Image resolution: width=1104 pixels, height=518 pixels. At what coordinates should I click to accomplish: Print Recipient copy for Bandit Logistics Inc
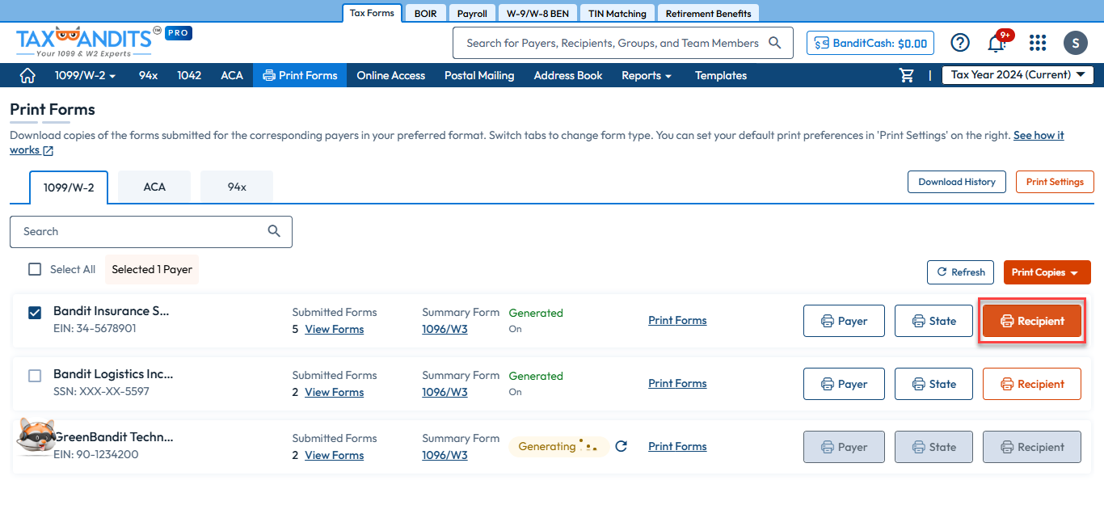[x=1032, y=384]
